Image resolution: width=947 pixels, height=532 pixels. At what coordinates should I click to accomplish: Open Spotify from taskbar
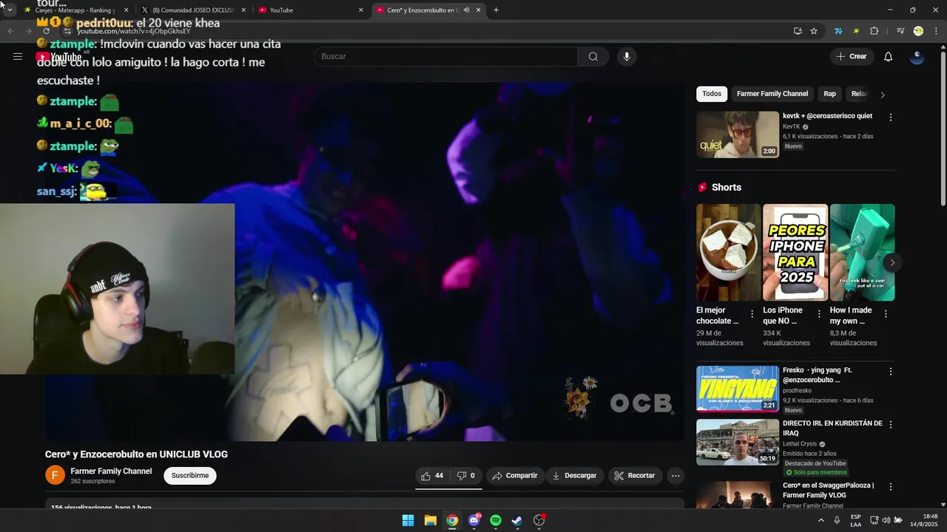(496, 520)
